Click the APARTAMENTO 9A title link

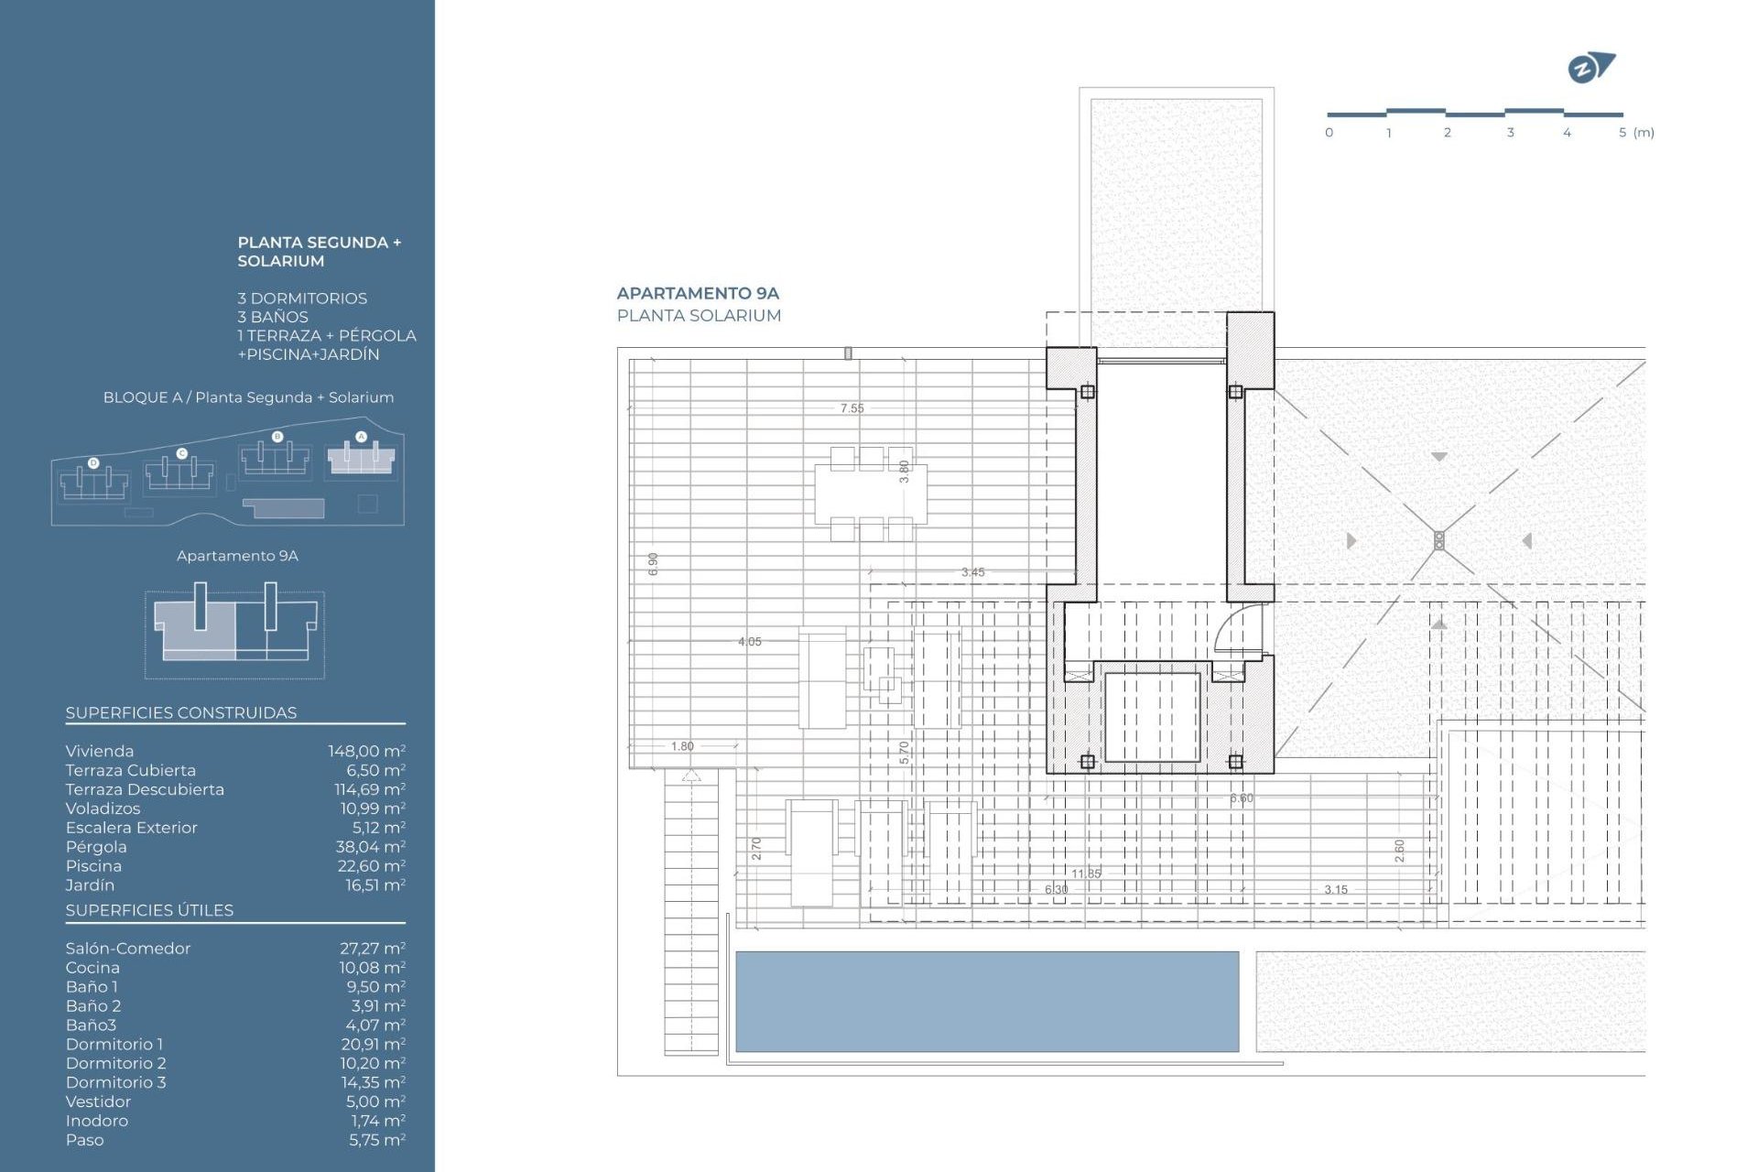pos(697,295)
